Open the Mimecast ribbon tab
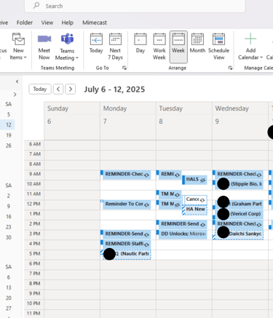Viewport: 273px width, 318px height. tap(95, 23)
